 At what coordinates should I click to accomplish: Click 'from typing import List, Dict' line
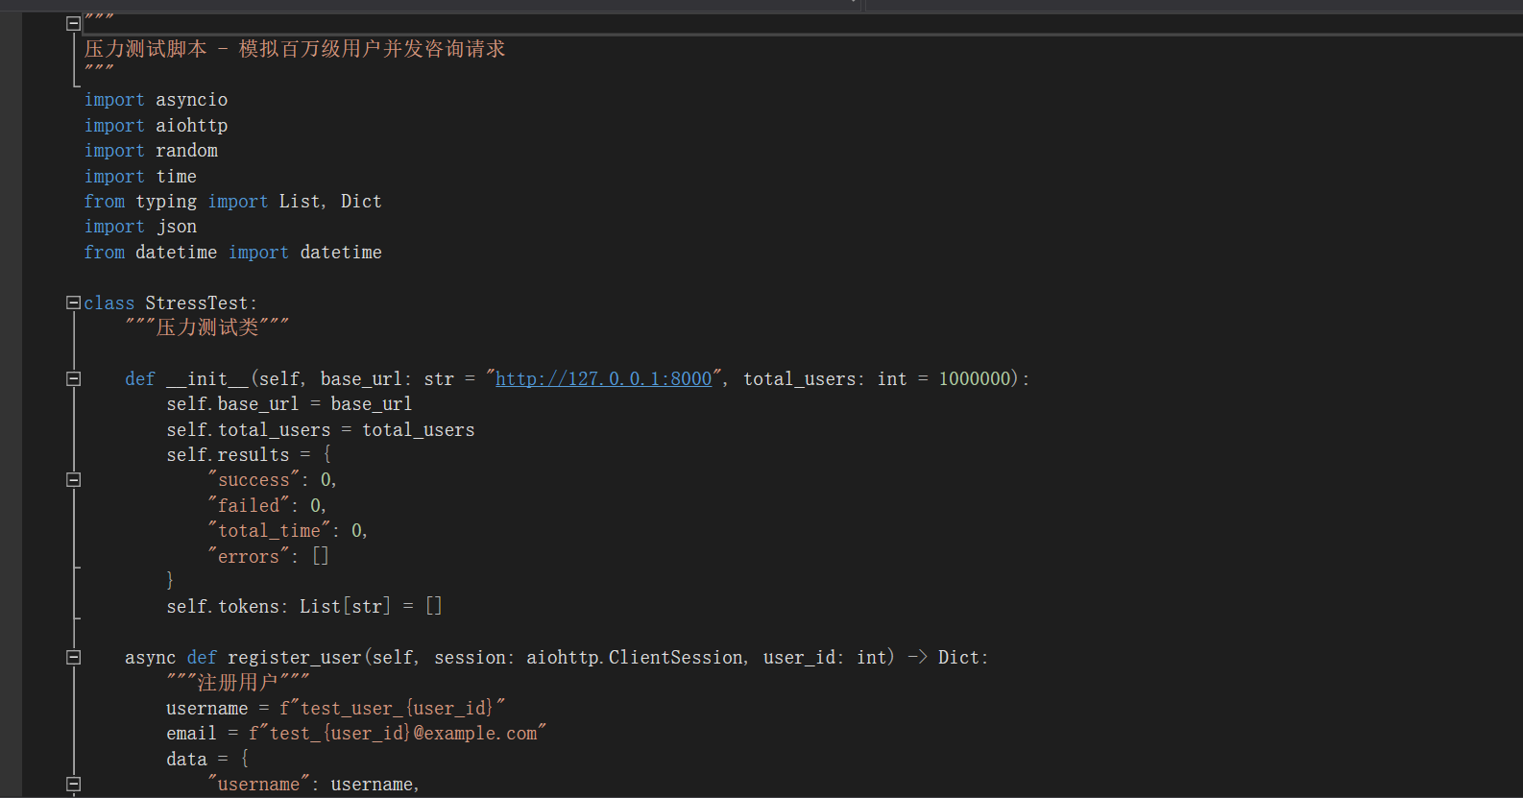point(232,202)
